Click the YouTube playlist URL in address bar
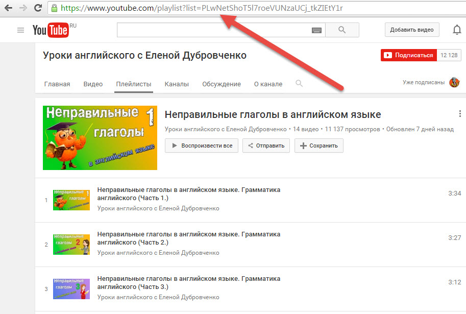Viewport: 466px width, 314px height. click(x=202, y=8)
